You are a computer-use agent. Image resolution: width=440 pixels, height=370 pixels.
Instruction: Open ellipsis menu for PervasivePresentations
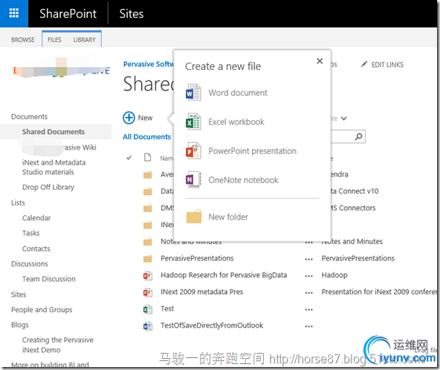(x=309, y=259)
